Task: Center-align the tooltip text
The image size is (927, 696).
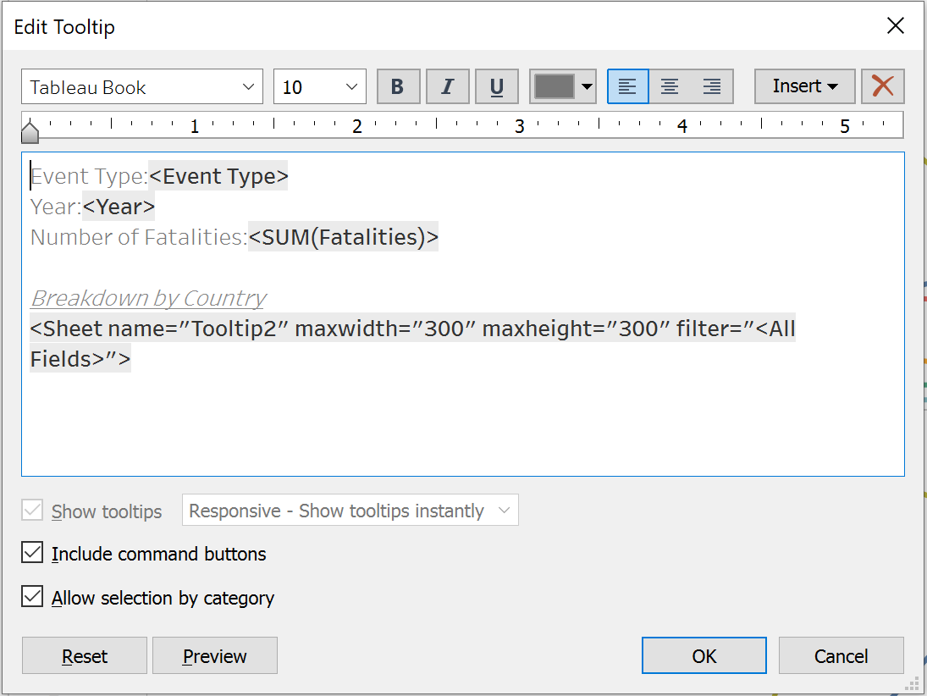Action: tap(670, 87)
